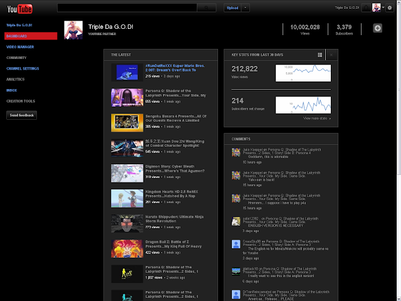The width and height of the screenshot is (401, 301).
Task: Open Analytics in sidebar
Action: [x=15, y=80]
